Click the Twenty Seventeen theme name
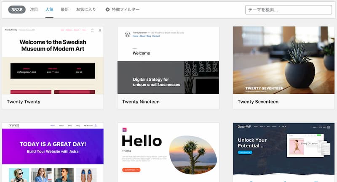The image size is (337, 182). (258, 102)
